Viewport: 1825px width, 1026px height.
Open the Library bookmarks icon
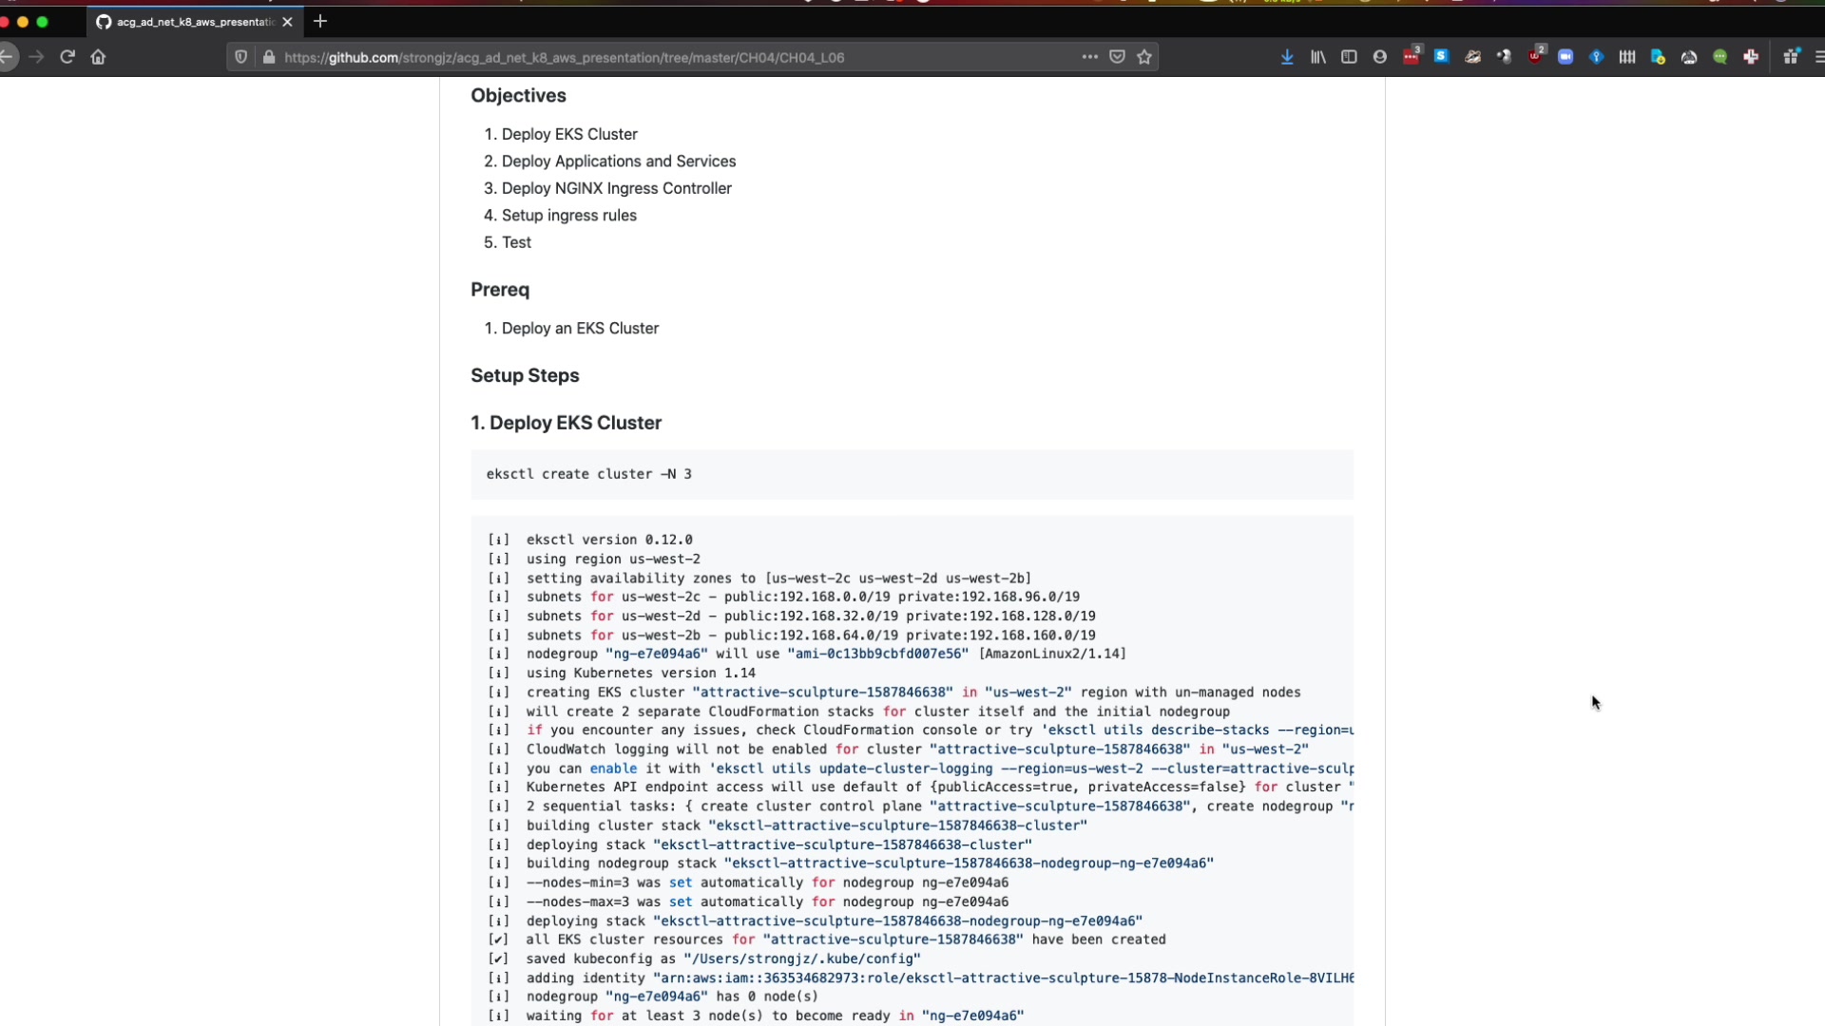1318,57
